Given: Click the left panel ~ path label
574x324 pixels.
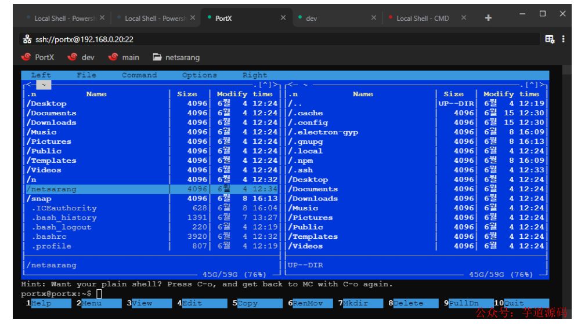Looking at the screenshot, I should click(x=44, y=85).
